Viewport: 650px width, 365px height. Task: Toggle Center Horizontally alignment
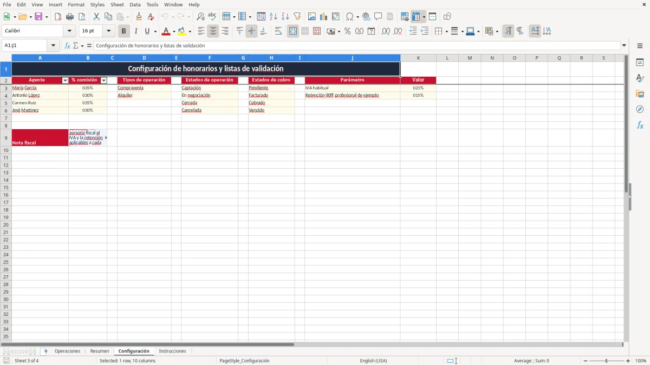(213, 31)
